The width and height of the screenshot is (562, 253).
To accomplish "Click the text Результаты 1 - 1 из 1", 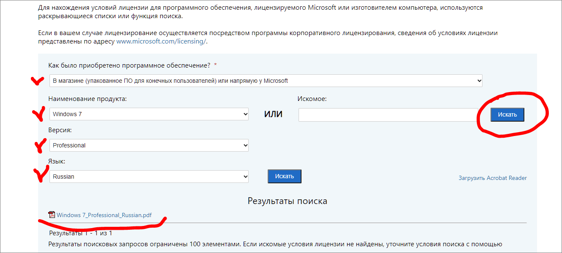I will tap(81, 233).
